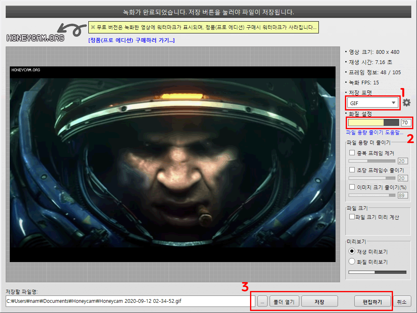The width and height of the screenshot is (417, 313).
Task: Enable the 중복 프레임 제거 checkbox
Action: [352, 153]
